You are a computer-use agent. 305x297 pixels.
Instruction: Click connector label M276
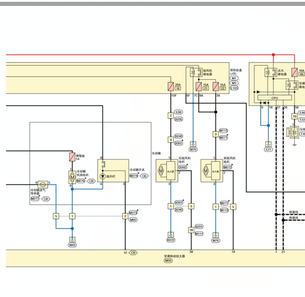(81, 181)
